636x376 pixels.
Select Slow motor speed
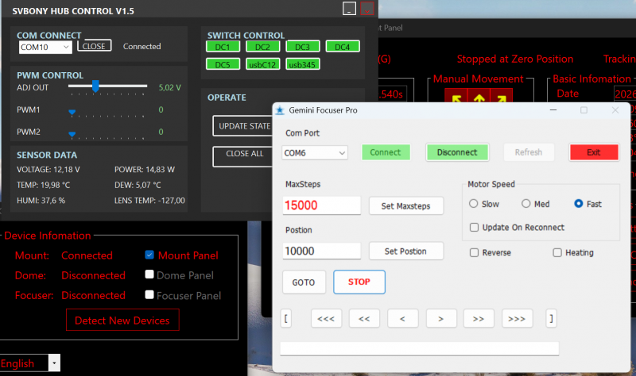point(473,204)
